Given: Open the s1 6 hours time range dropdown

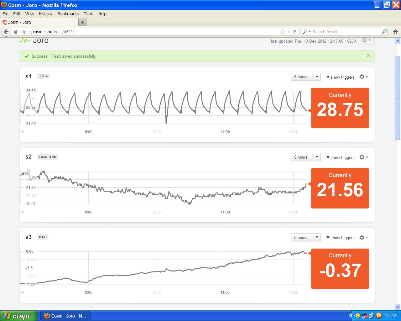Looking at the screenshot, I should (x=306, y=77).
